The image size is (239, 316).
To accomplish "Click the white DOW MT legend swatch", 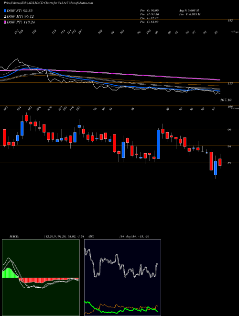I will pos(5,17).
